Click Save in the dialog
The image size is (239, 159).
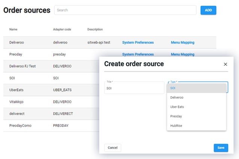221,148
